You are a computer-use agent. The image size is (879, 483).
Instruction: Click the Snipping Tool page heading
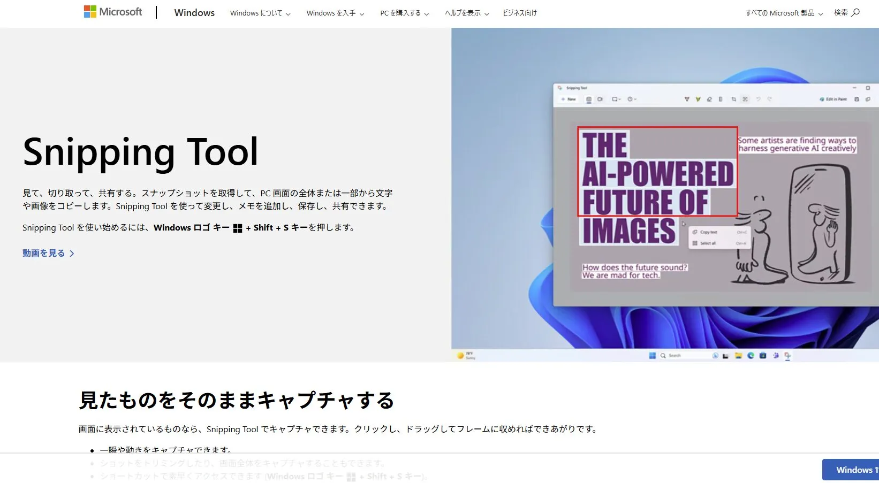click(x=141, y=152)
